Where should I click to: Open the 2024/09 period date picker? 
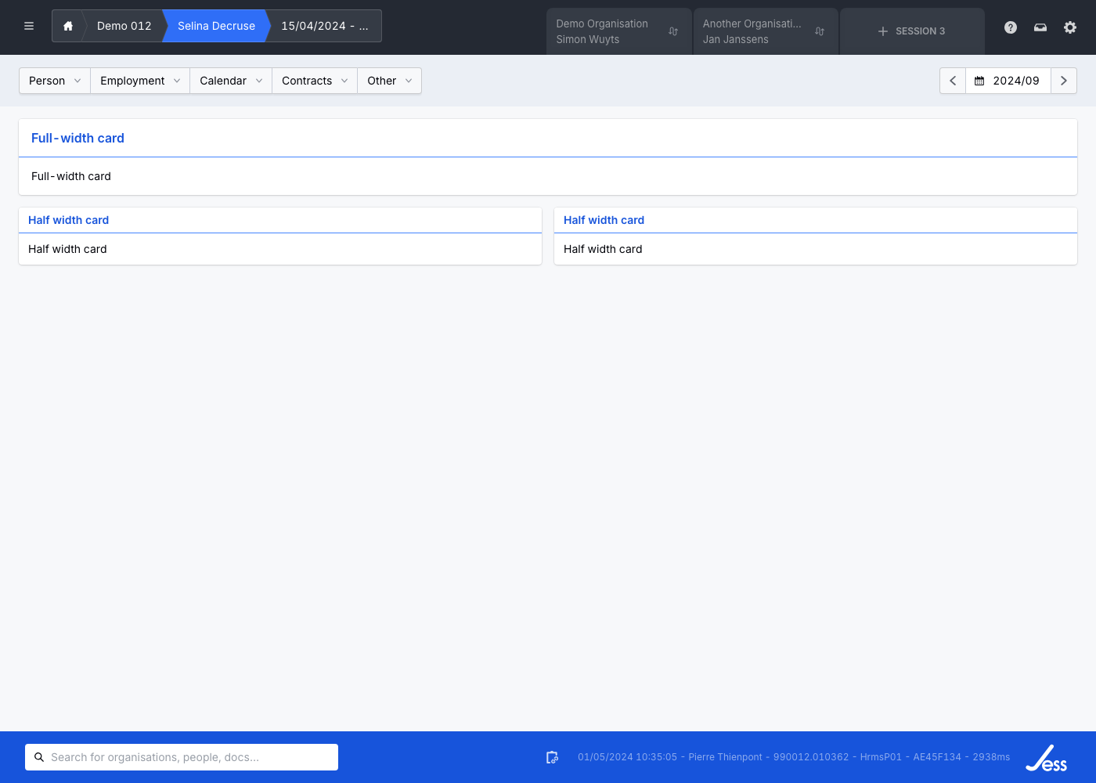point(1008,81)
